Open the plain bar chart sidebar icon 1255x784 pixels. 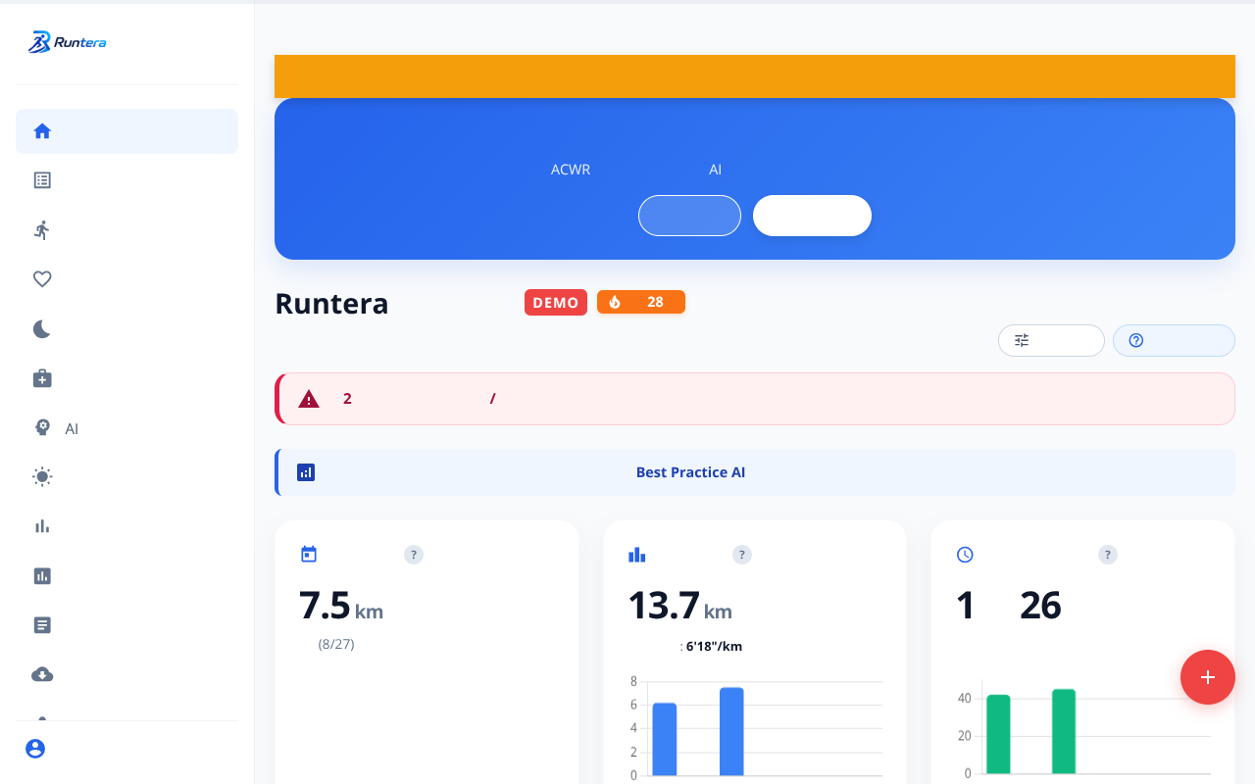(42, 526)
